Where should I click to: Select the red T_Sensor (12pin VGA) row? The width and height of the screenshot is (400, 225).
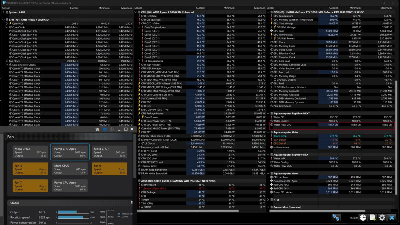(202, 189)
